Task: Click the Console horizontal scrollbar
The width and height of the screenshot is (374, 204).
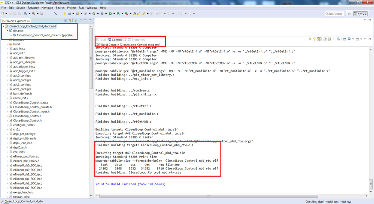Action: coord(209,196)
